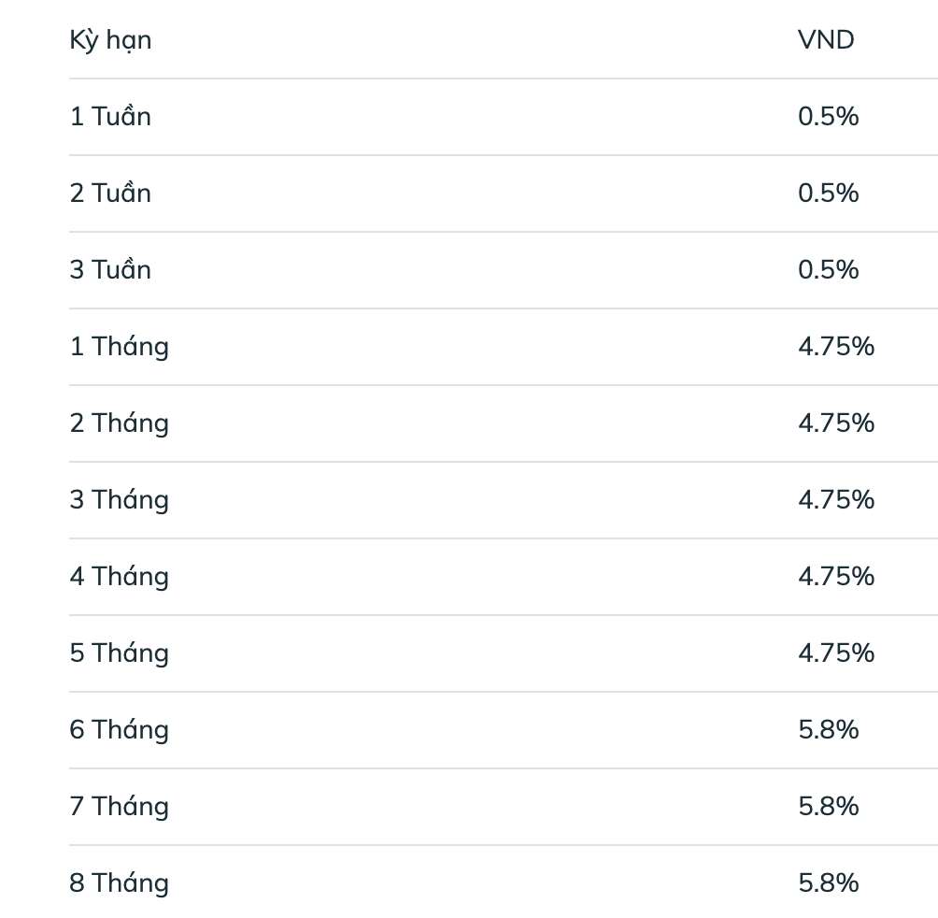This screenshot has height=918, width=938.
Task: Select the "1 Tuần" term label
Action: [x=110, y=117]
